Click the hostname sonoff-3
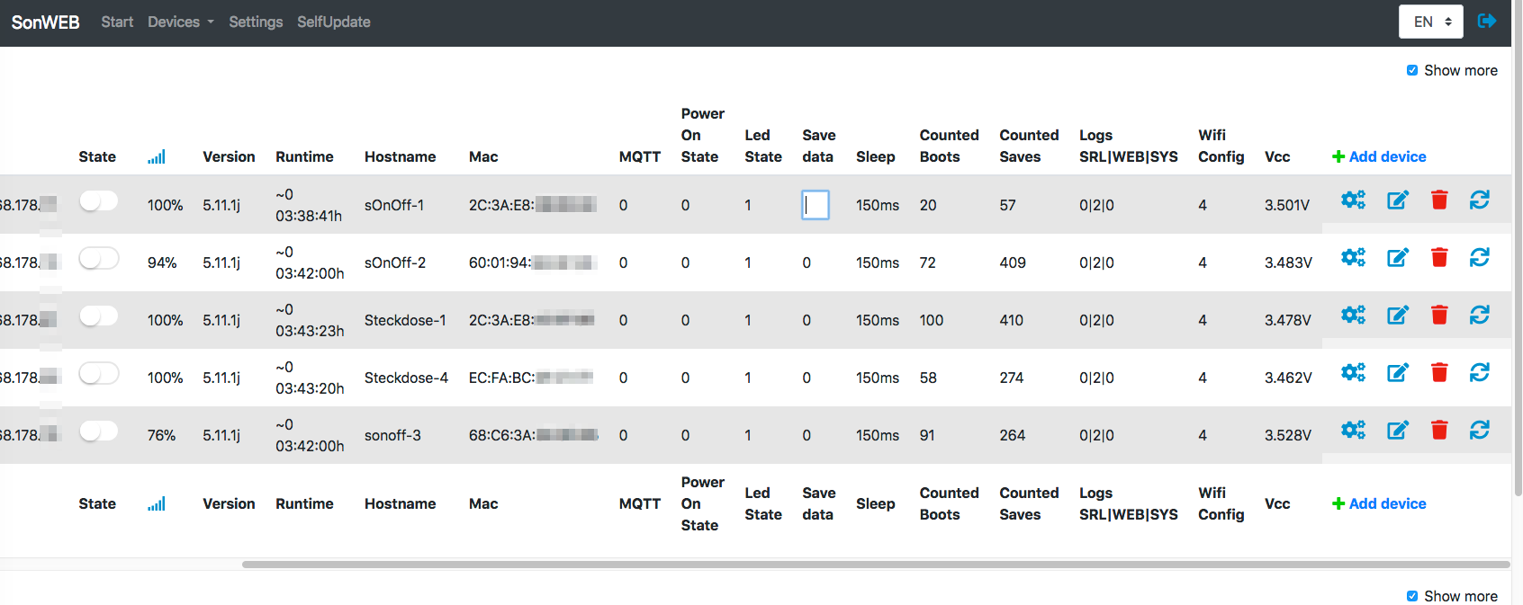1523x605 pixels. [x=392, y=435]
